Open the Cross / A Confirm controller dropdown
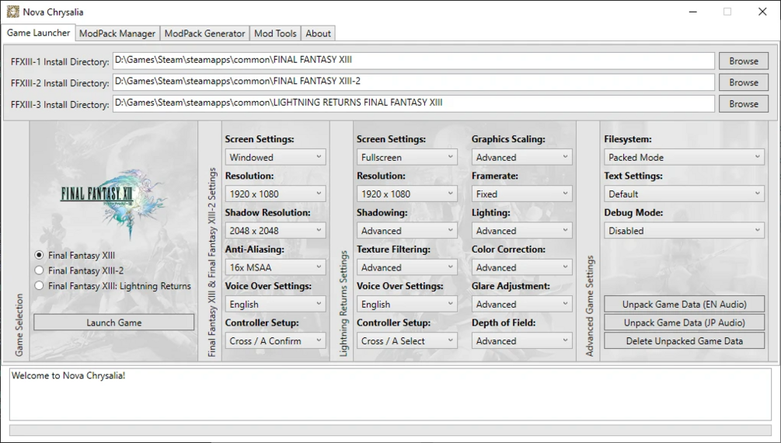Image resolution: width=781 pixels, height=443 pixels. coord(275,341)
